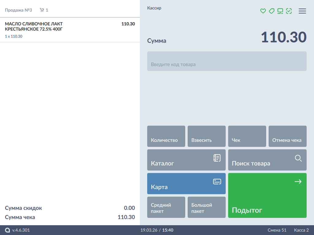Click the green computer monitor status icon
Viewport: 314px width, 235px height.
[x=280, y=11]
